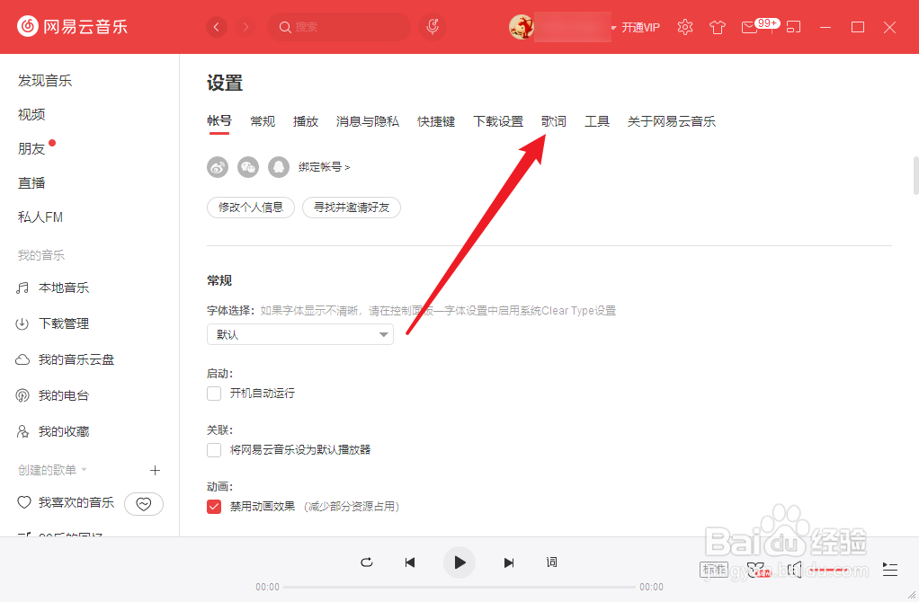The image size is (919, 602).
Task: Click heart icon beside 我喜欢的音乐
Action: coord(24,502)
